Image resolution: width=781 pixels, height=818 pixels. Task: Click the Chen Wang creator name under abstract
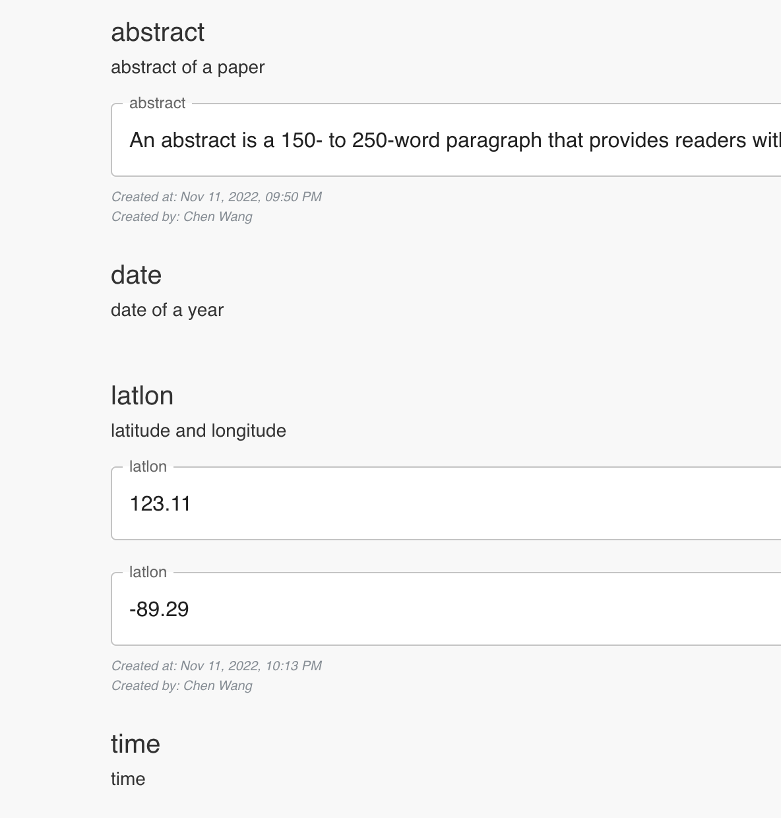[218, 216]
